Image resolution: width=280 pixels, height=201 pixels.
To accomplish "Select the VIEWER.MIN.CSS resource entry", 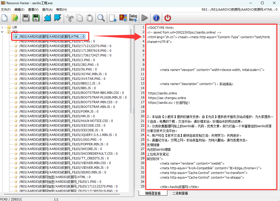I will pos(65,163).
